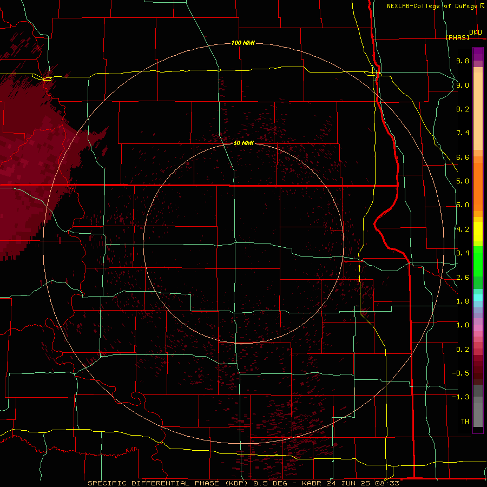Select the 1.8 scale value
Image resolution: width=487 pixels, height=487 pixels.
click(463, 301)
